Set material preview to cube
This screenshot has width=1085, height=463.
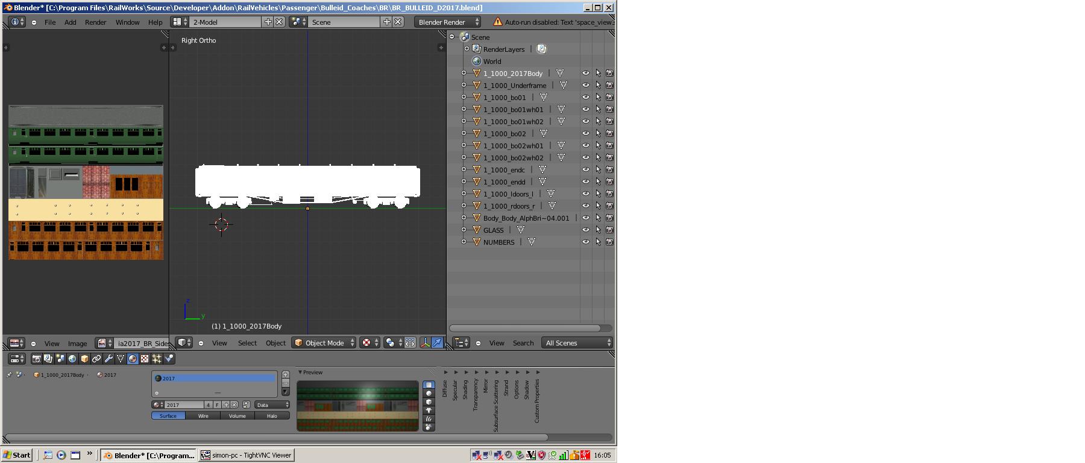(429, 402)
